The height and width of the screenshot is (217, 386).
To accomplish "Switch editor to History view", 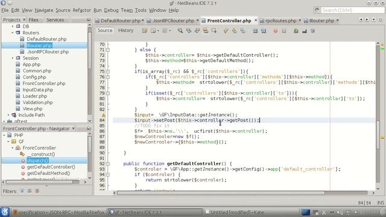I will coord(125,31).
